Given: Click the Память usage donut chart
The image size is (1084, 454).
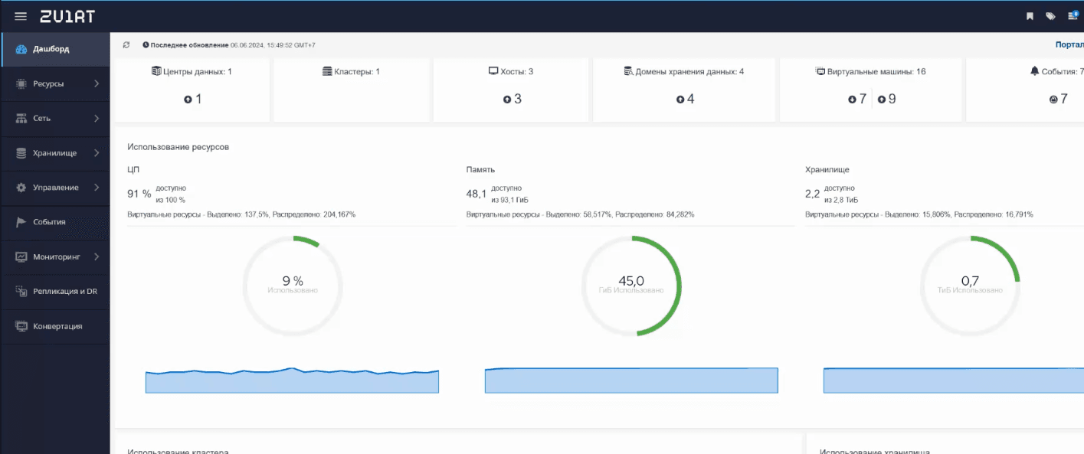Looking at the screenshot, I should point(631,286).
